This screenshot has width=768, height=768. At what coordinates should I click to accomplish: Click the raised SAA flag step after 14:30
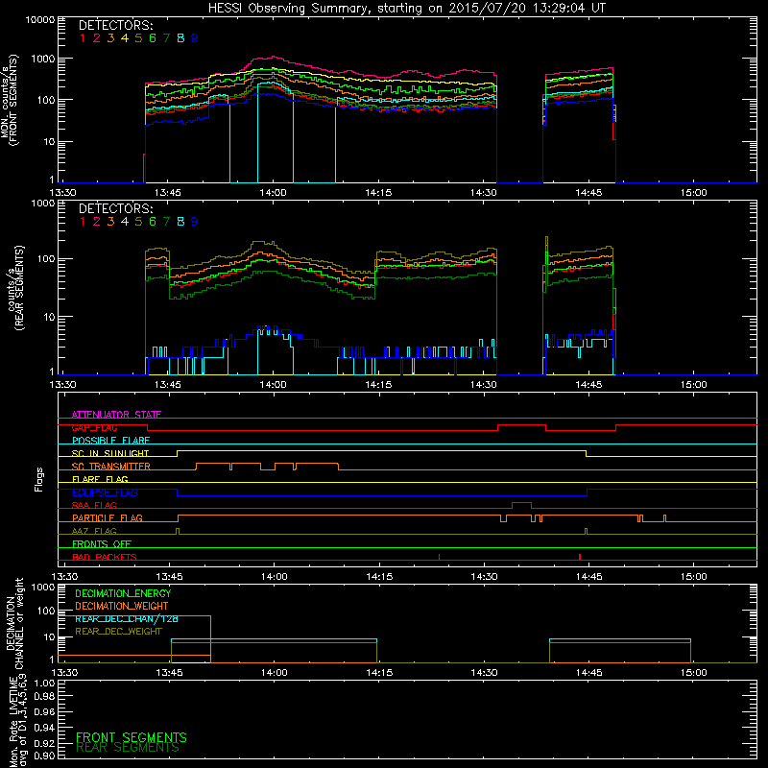click(521, 503)
